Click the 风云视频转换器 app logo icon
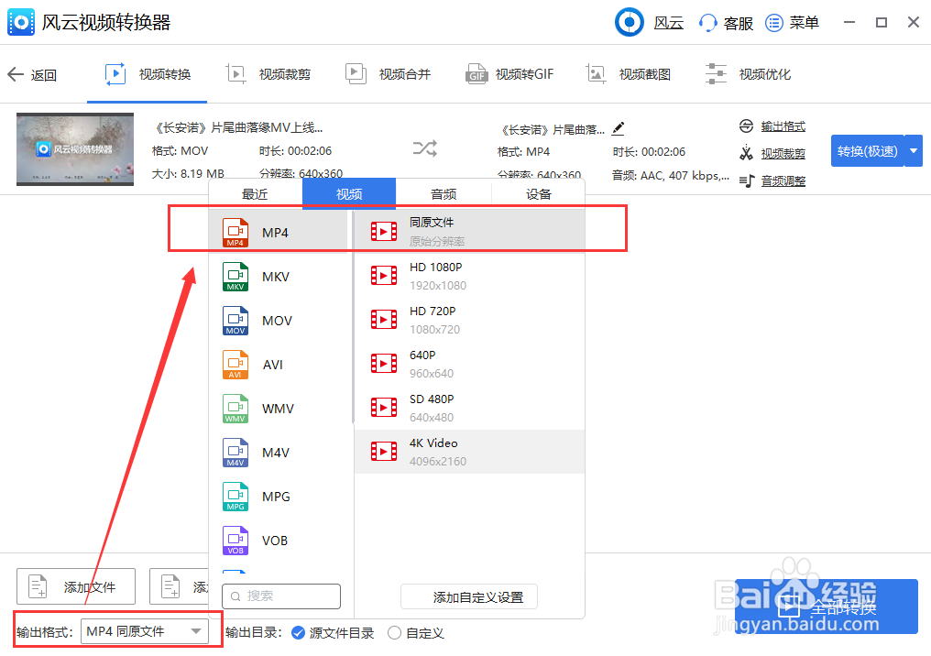Image resolution: width=931 pixels, height=656 pixels. (21, 23)
